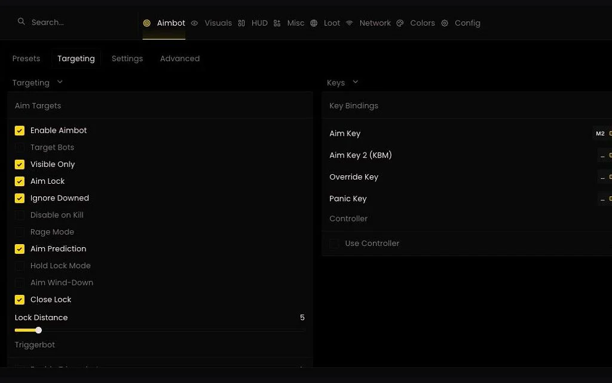Toggle the Aim Prediction checkbox
612x383 pixels.
click(20, 249)
